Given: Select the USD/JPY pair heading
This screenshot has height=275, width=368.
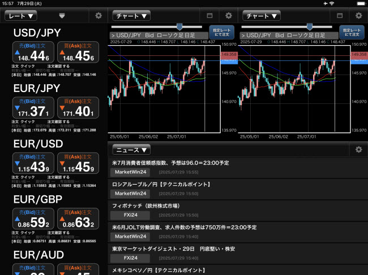Looking at the screenshot, I should [37, 33].
